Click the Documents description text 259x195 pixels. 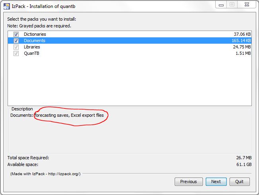click(57, 115)
